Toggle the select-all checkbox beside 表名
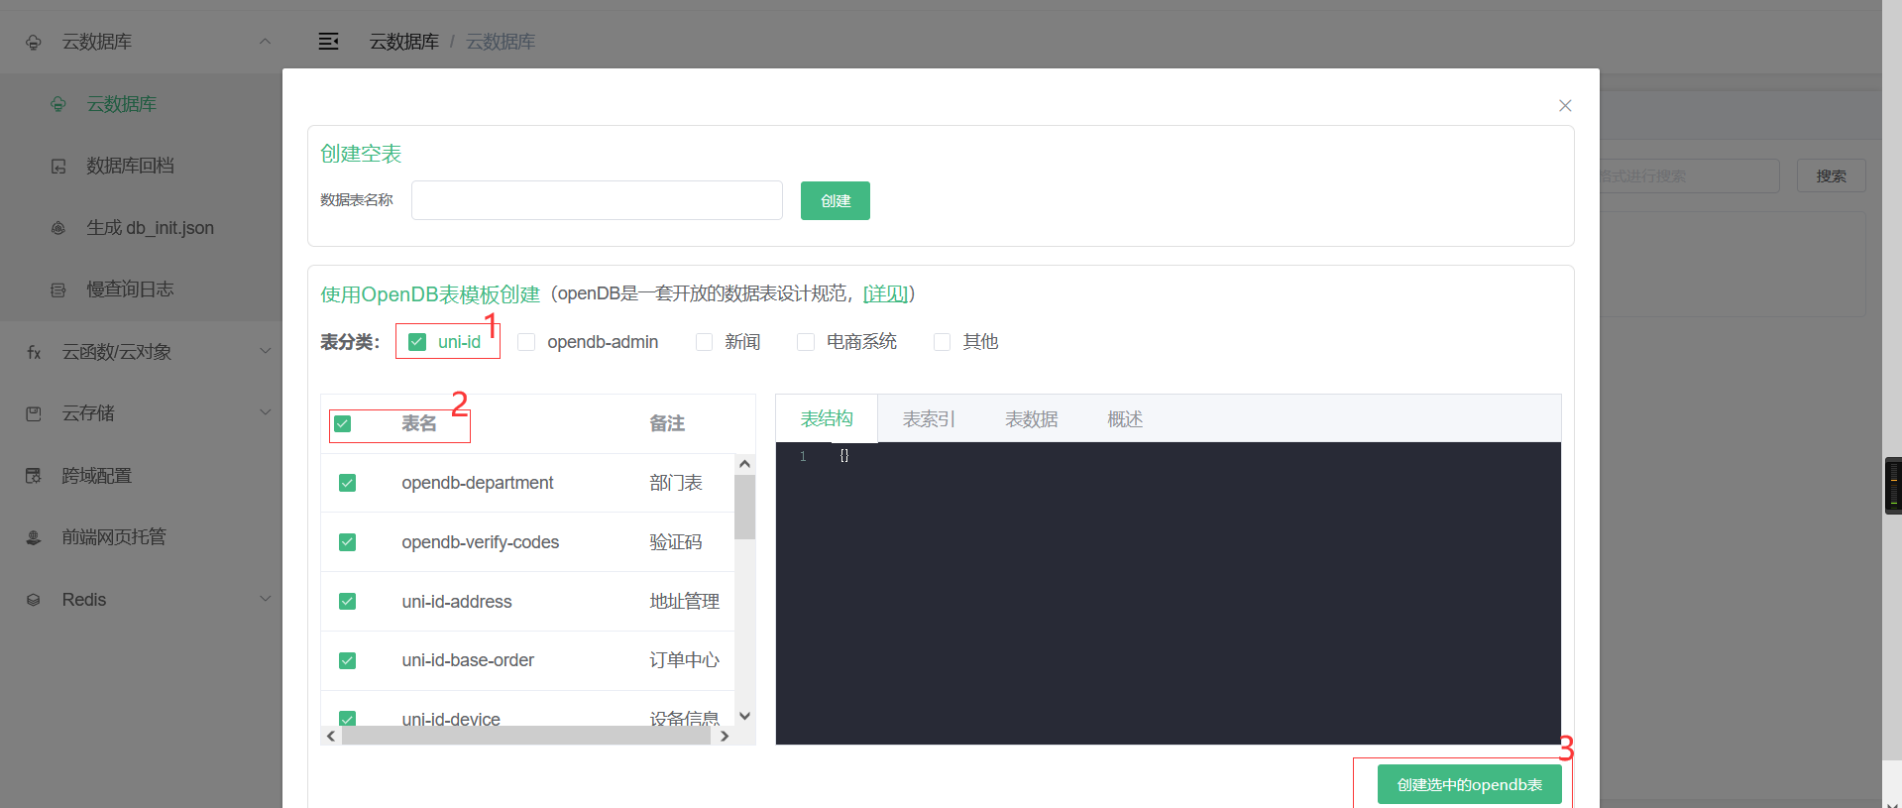The height and width of the screenshot is (808, 1902). click(x=342, y=423)
